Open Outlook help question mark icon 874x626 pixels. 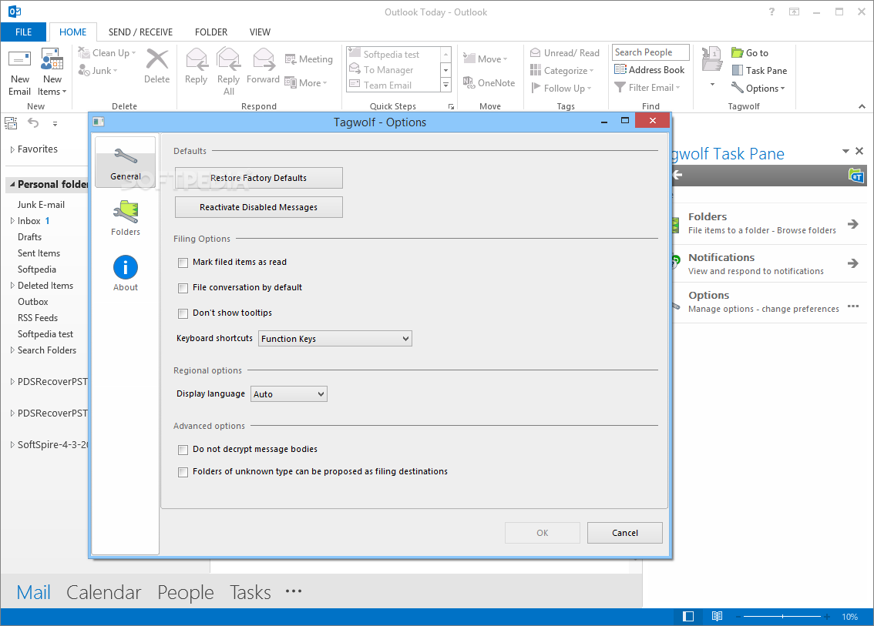click(772, 12)
